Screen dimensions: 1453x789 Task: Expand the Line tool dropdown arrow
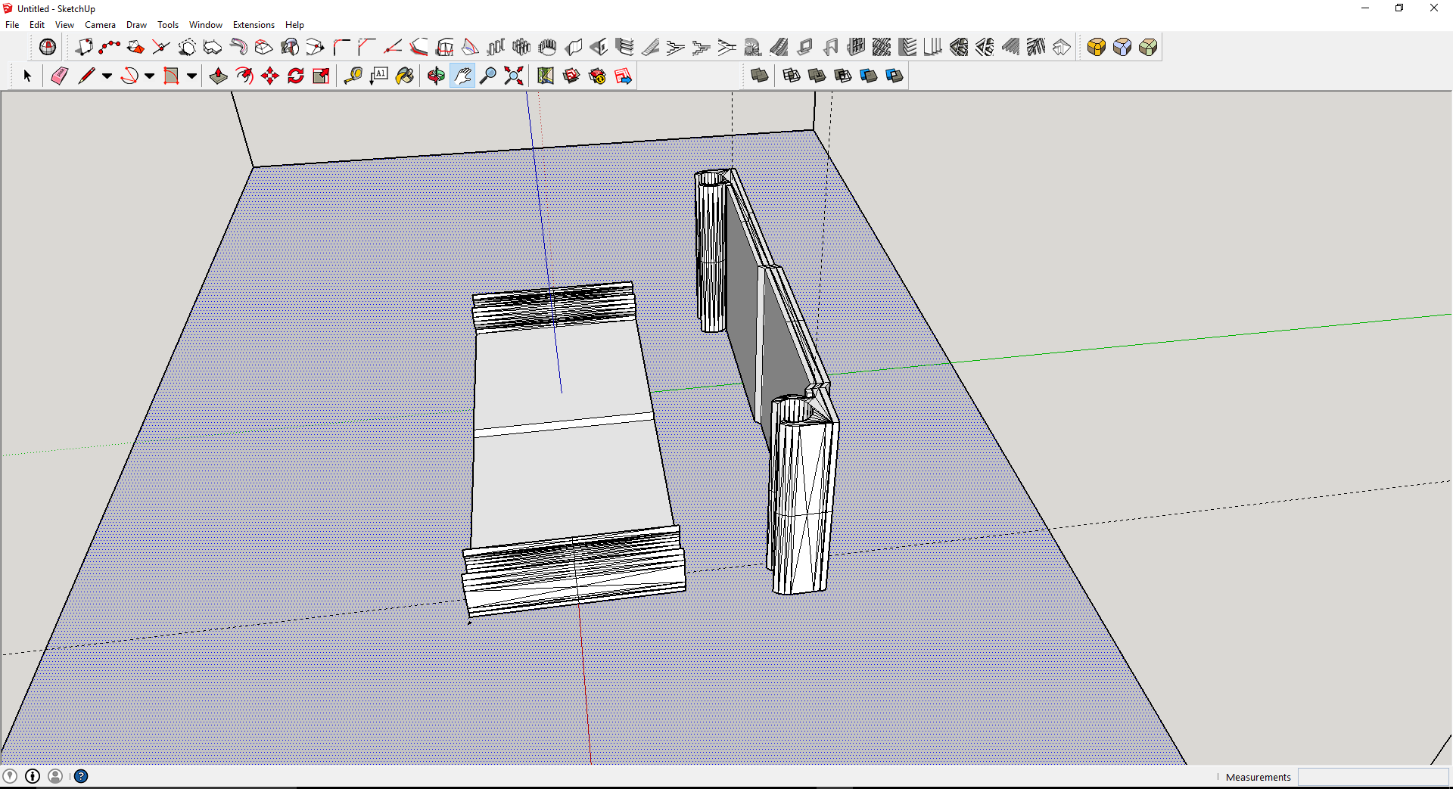(x=107, y=76)
